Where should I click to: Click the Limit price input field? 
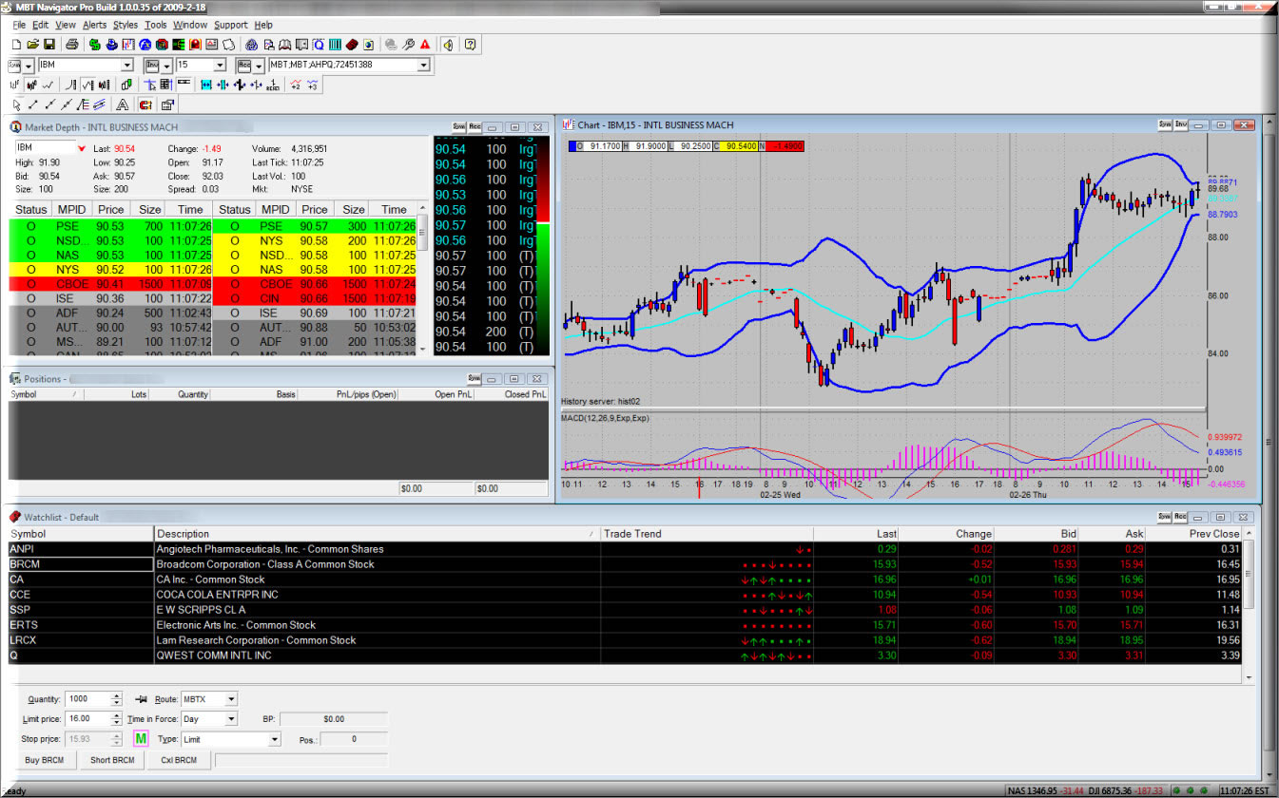[x=87, y=719]
